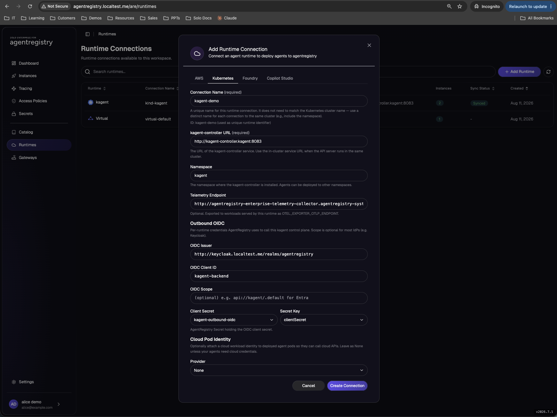Image resolution: width=557 pixels, height=417 pixels.
Task: Switch to the AWS tab
Action: coord(199,78)
